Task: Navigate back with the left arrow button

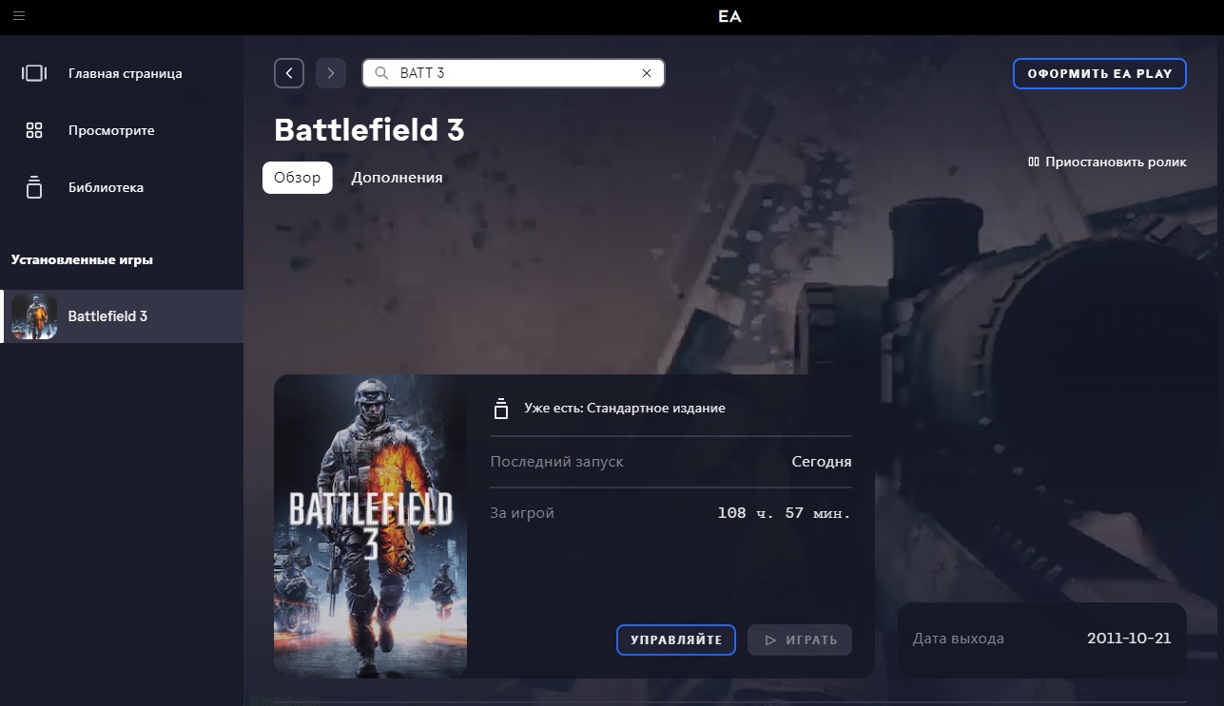Action: (289, 73)
